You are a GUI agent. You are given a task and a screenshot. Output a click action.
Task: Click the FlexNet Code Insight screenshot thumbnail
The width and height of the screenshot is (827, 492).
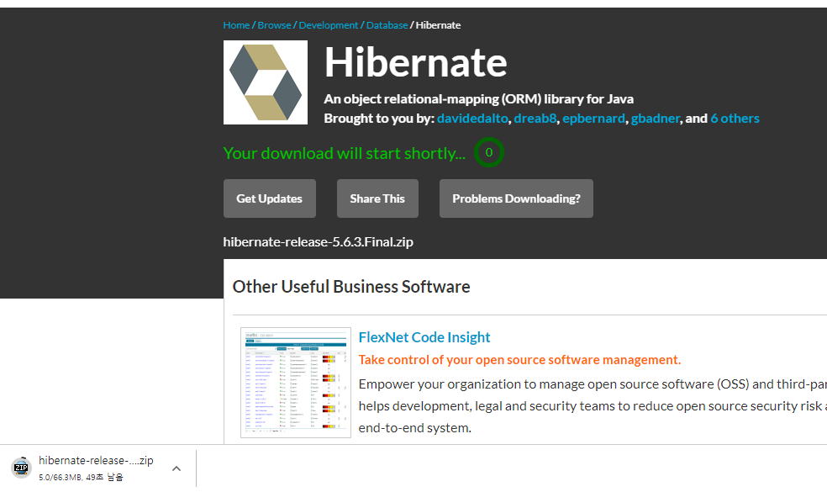point(296,382)
